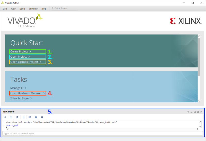Minimize the Tcl Console panel

(x=192, y=112)
